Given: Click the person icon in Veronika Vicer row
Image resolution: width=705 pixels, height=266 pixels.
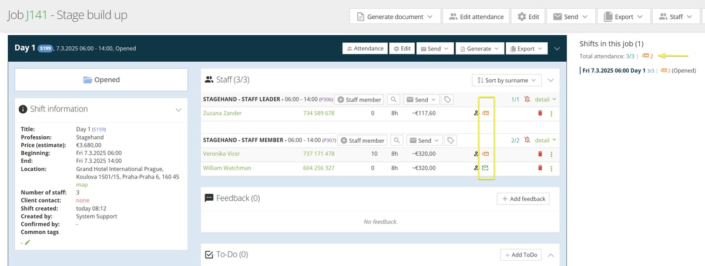Looking at the screenshot, I should point(476,153).
